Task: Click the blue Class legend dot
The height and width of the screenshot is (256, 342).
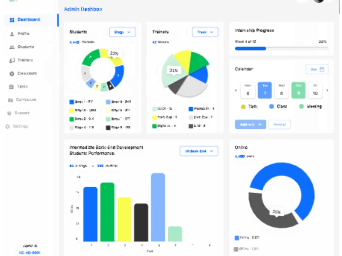Action: [x=271, y=106]
